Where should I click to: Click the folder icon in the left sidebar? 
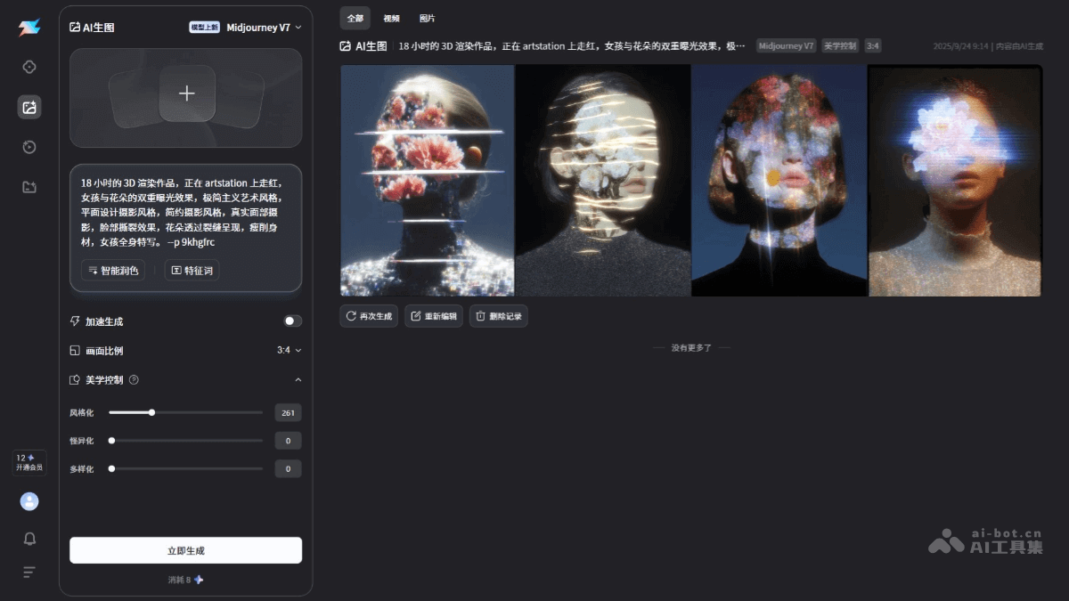coord(29,187)
